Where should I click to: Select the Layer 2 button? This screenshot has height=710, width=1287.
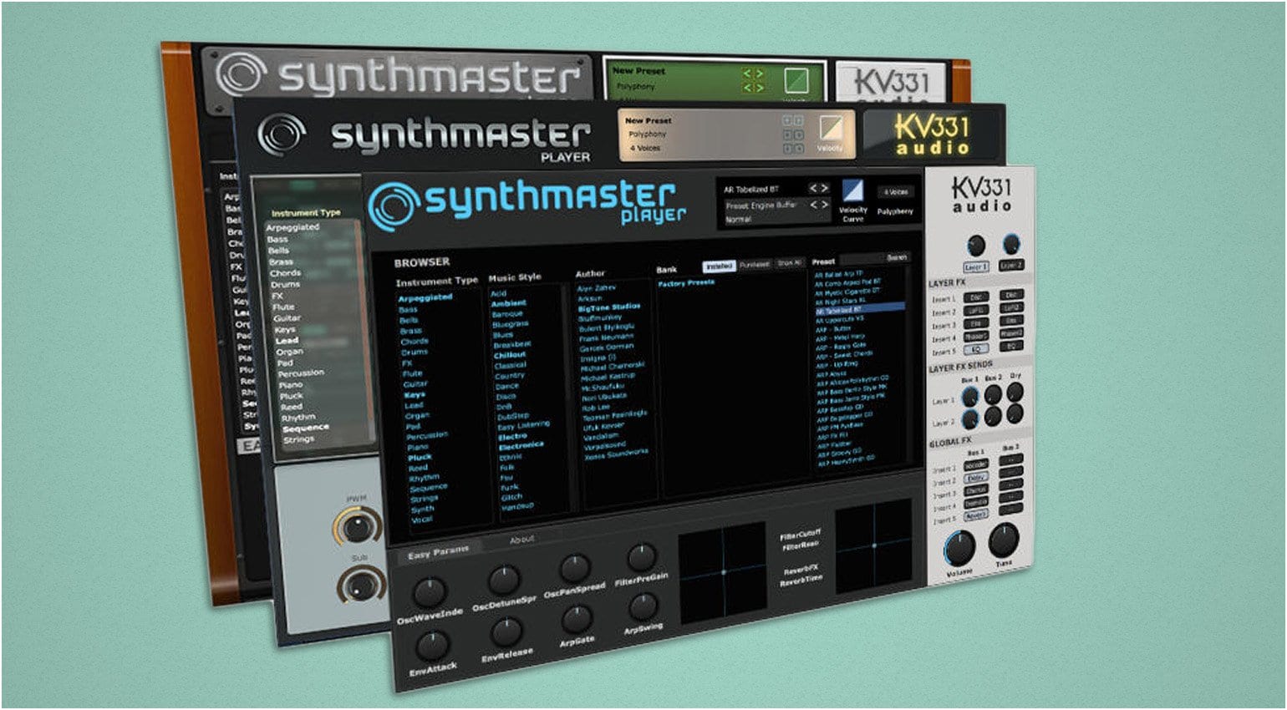tap(1011, 265)
